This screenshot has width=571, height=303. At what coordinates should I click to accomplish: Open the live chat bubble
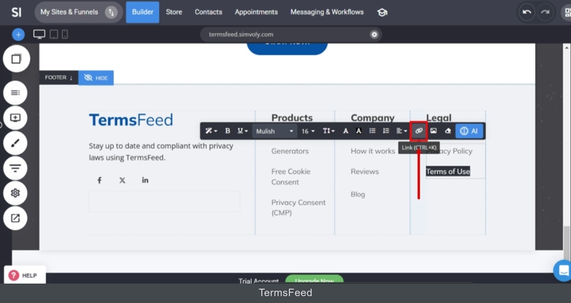562,270
